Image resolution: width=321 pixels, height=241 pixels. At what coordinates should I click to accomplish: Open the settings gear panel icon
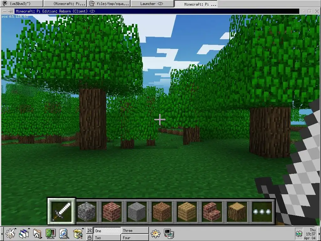tap(155, 233)
